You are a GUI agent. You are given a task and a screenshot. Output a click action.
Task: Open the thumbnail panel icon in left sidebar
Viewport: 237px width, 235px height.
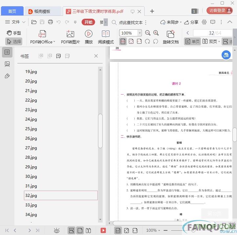pos(7,64)
